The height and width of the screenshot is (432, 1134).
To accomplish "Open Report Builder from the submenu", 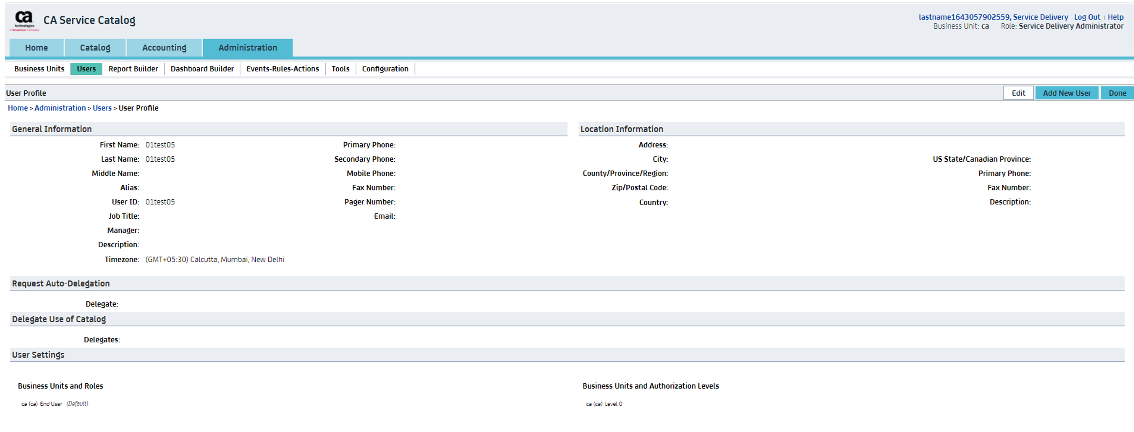I will coord(133,69).
